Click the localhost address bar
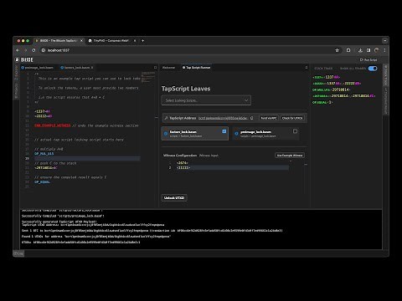 coord(190,50)
